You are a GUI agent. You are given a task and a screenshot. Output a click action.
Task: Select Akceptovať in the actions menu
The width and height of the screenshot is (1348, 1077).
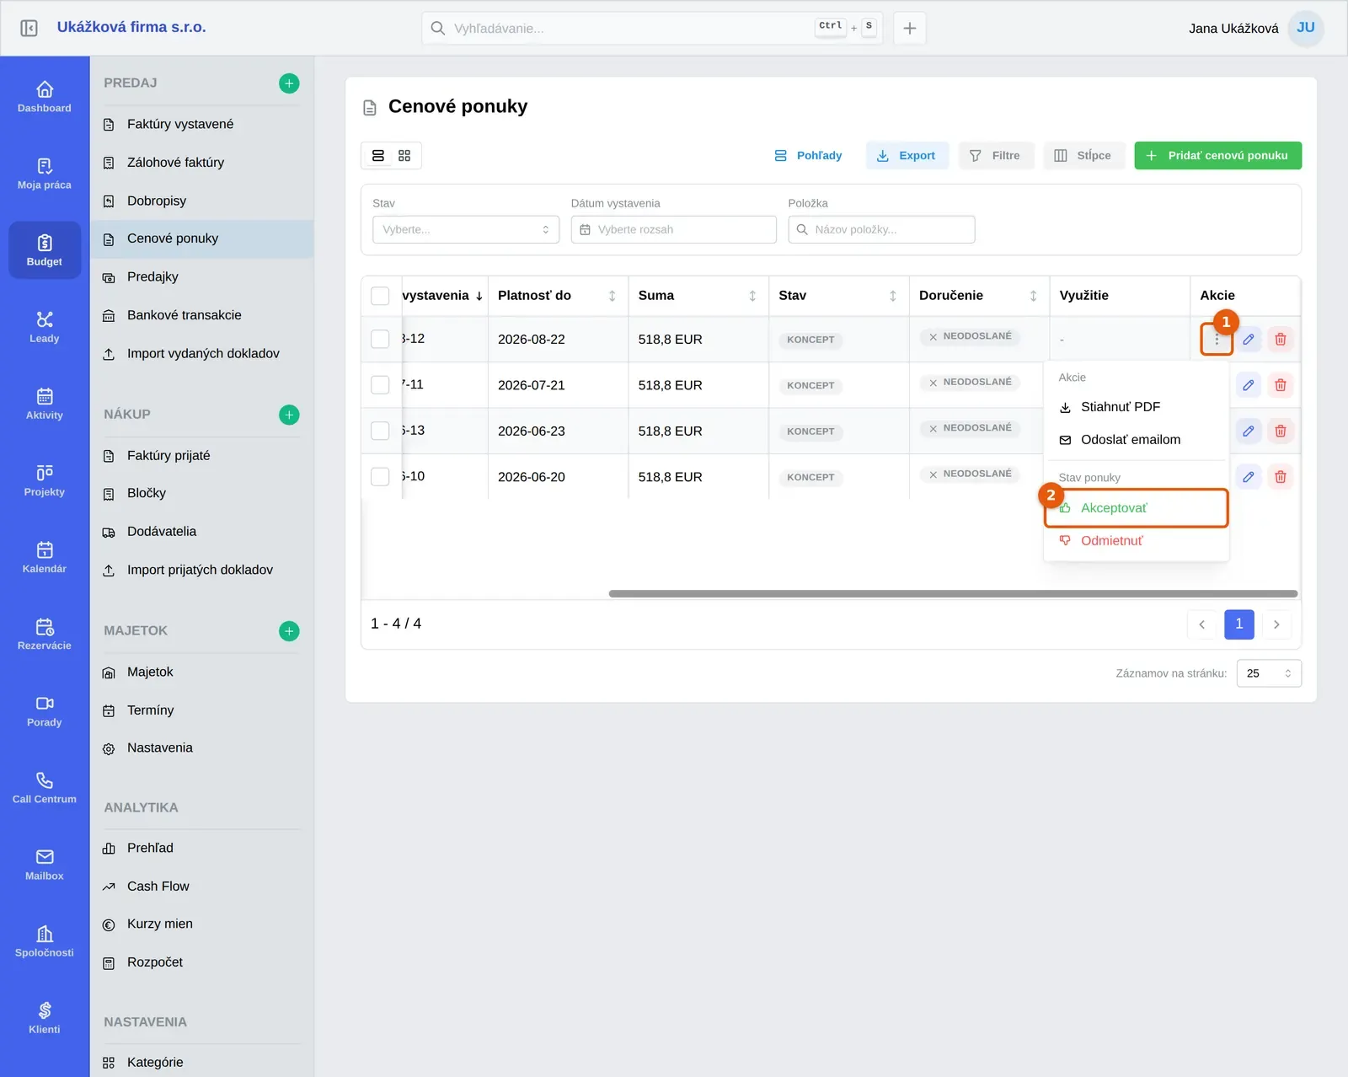coord(1136,508)
